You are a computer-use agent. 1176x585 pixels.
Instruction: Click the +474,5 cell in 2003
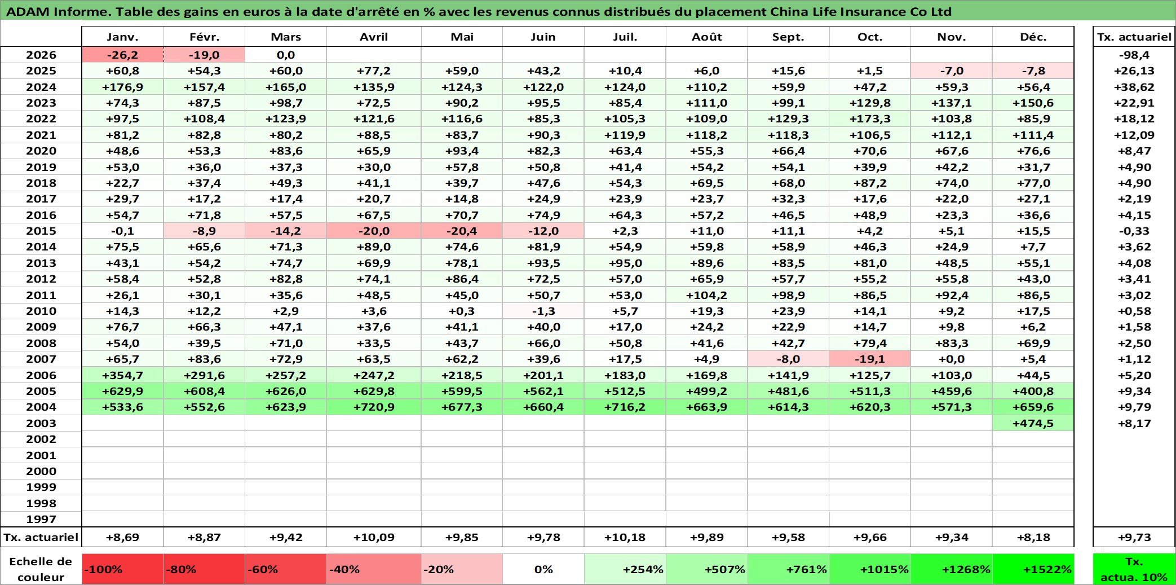coord(1033,423)
